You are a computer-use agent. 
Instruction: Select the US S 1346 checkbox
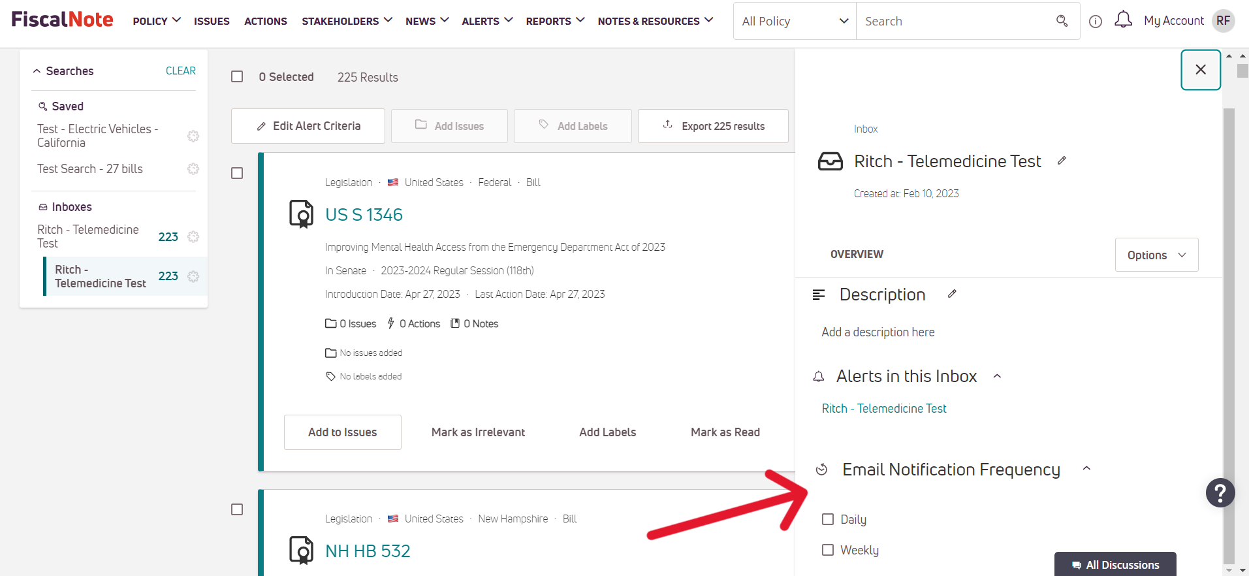click(x=237, y=173)
